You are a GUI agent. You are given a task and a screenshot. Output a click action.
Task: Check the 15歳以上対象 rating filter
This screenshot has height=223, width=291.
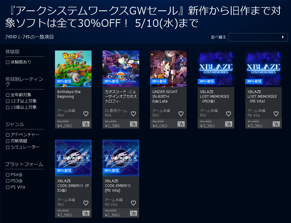click(x=8, y=108)
